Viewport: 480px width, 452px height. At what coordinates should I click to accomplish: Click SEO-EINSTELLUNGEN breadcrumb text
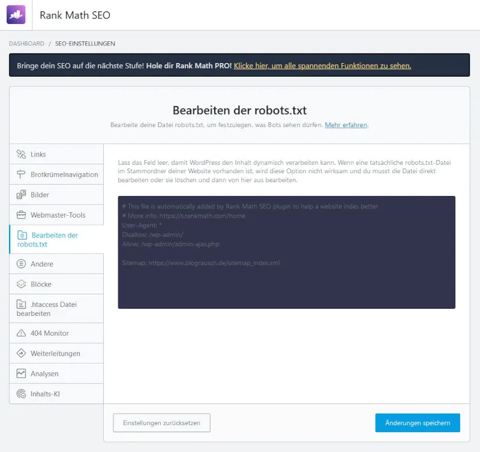point(85,43)
